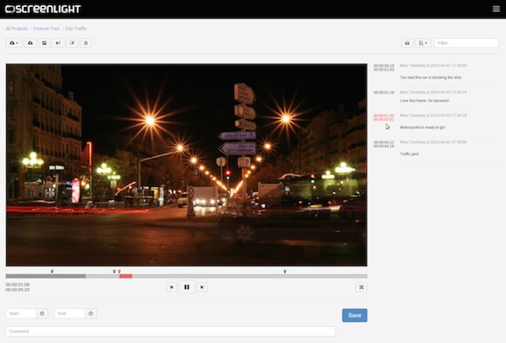Click the Comment text field
The height and width of the screenshot is (343, 506).
(170, 331)
